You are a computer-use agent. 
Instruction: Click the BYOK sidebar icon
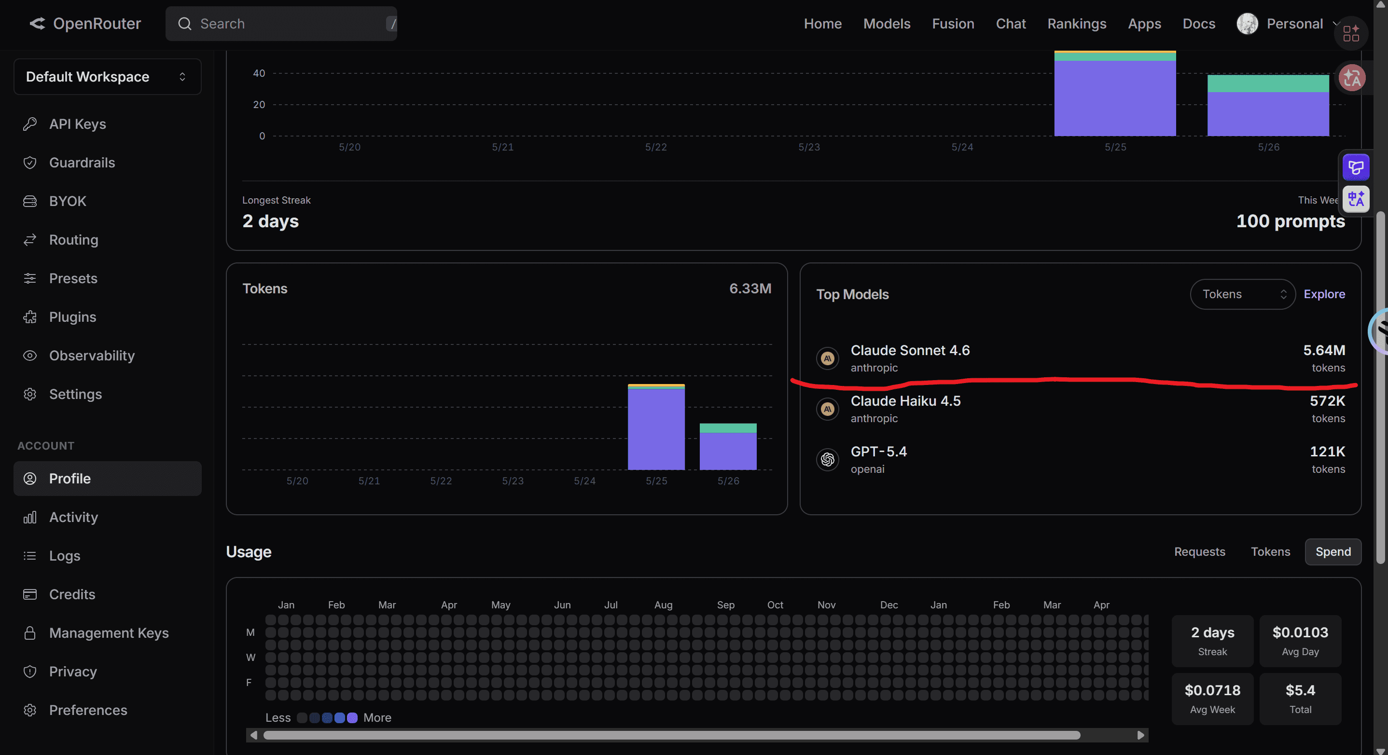pyautogui.click(x=30, y=201)
